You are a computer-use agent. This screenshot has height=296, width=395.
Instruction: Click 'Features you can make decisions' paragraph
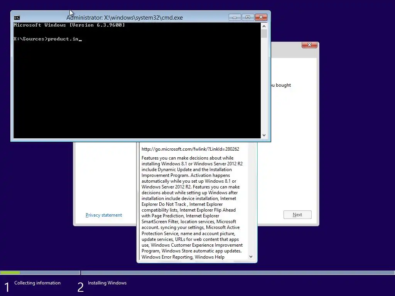coord(192,207)
